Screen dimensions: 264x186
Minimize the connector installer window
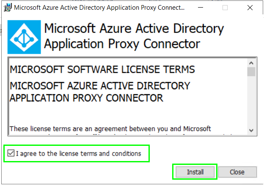point(203,8)
